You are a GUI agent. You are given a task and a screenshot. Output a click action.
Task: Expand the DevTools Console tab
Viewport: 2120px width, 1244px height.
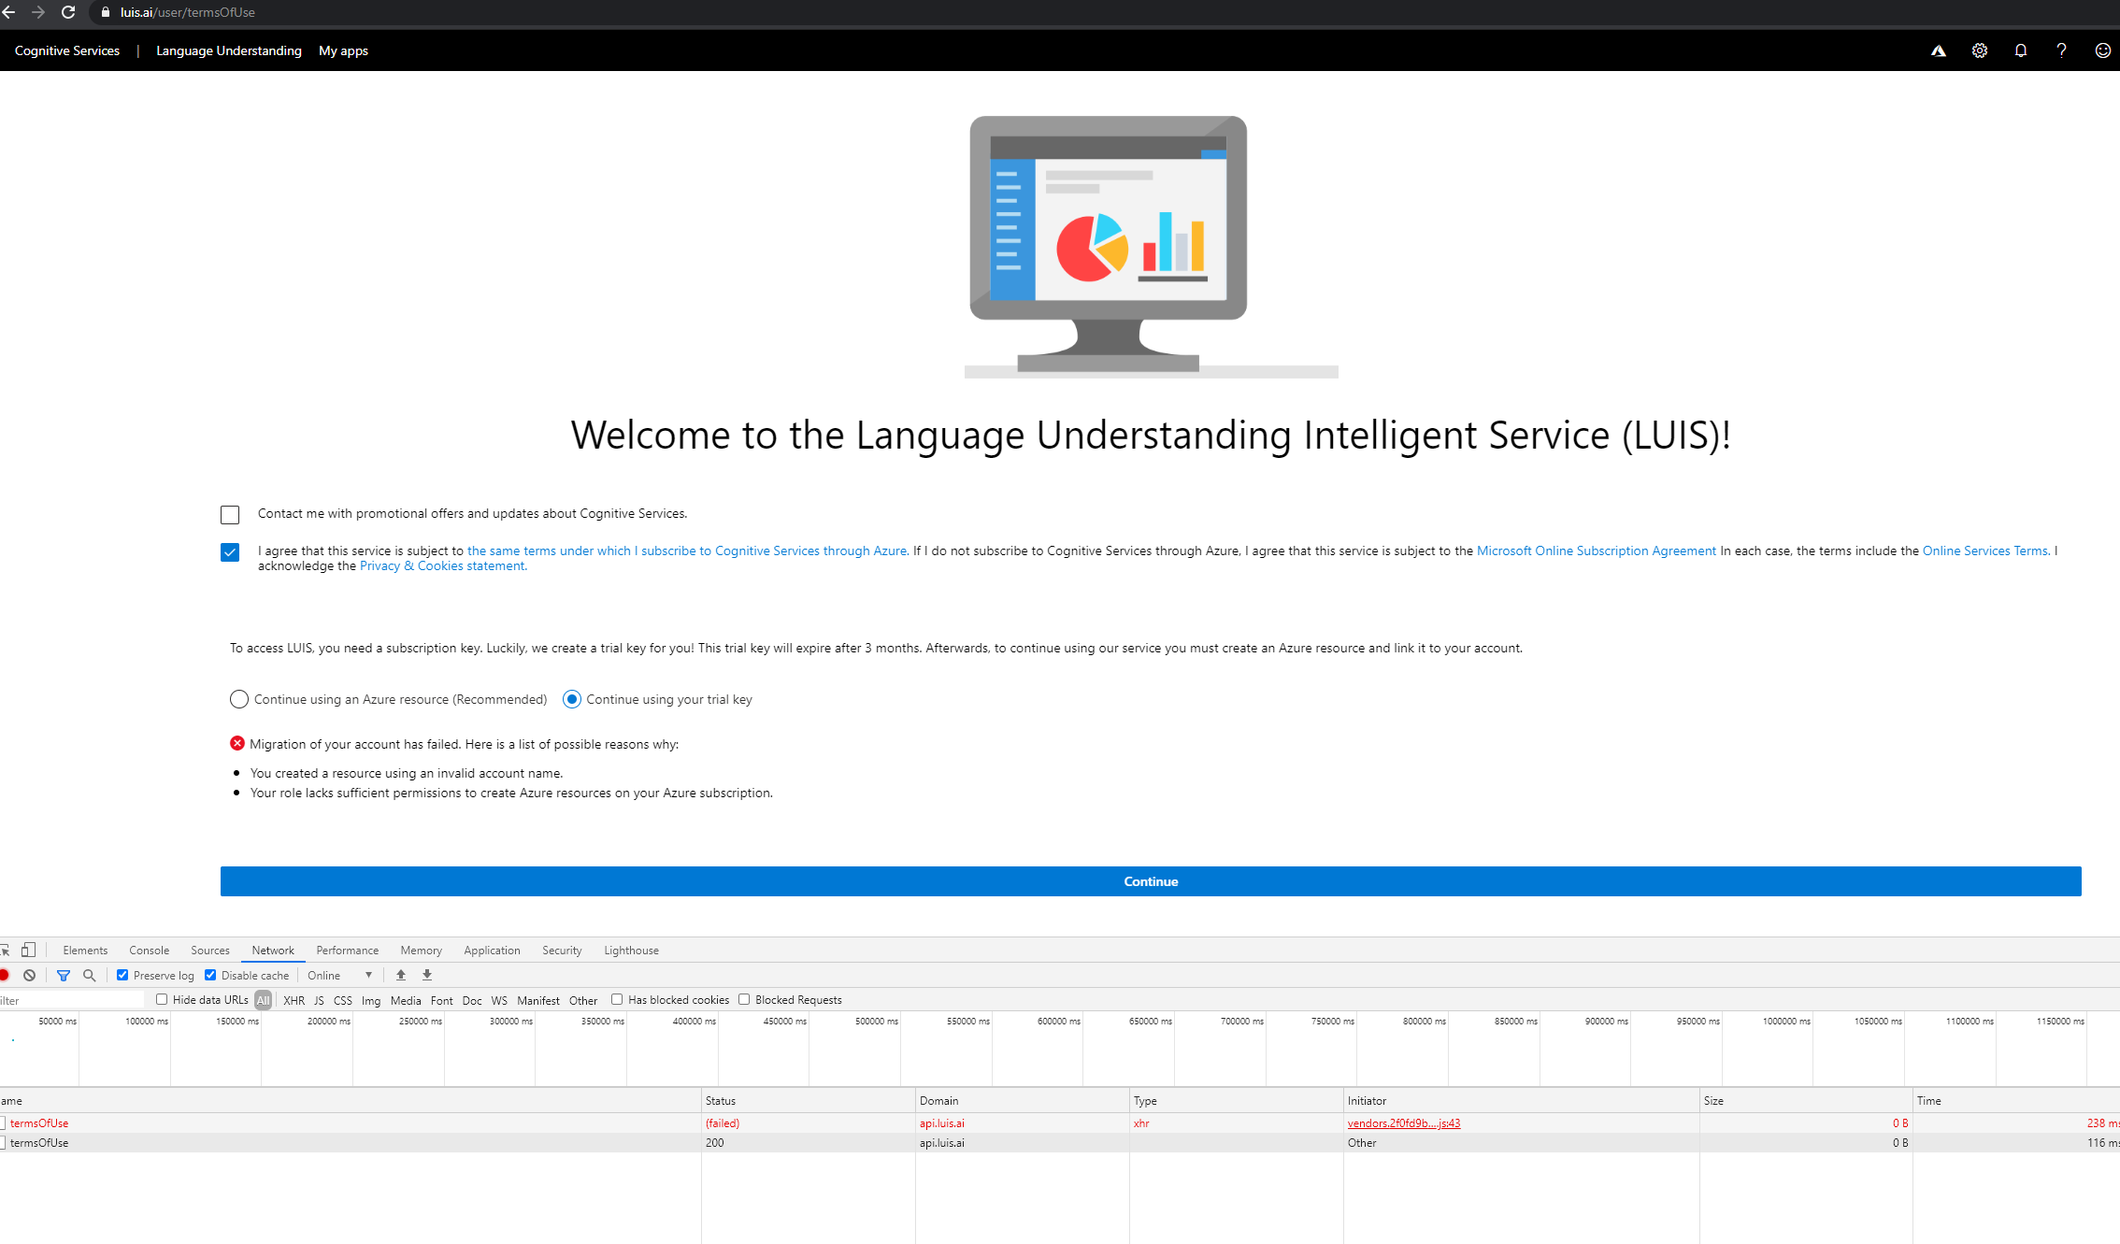[147, 950]
